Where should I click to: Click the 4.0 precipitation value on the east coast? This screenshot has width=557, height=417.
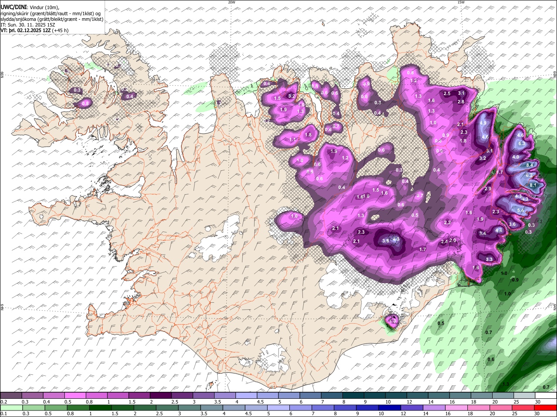516,157
